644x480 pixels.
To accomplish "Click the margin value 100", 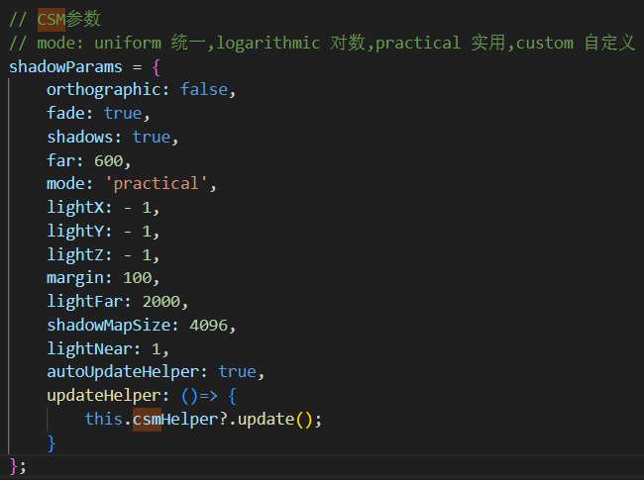I will (138, 278).
